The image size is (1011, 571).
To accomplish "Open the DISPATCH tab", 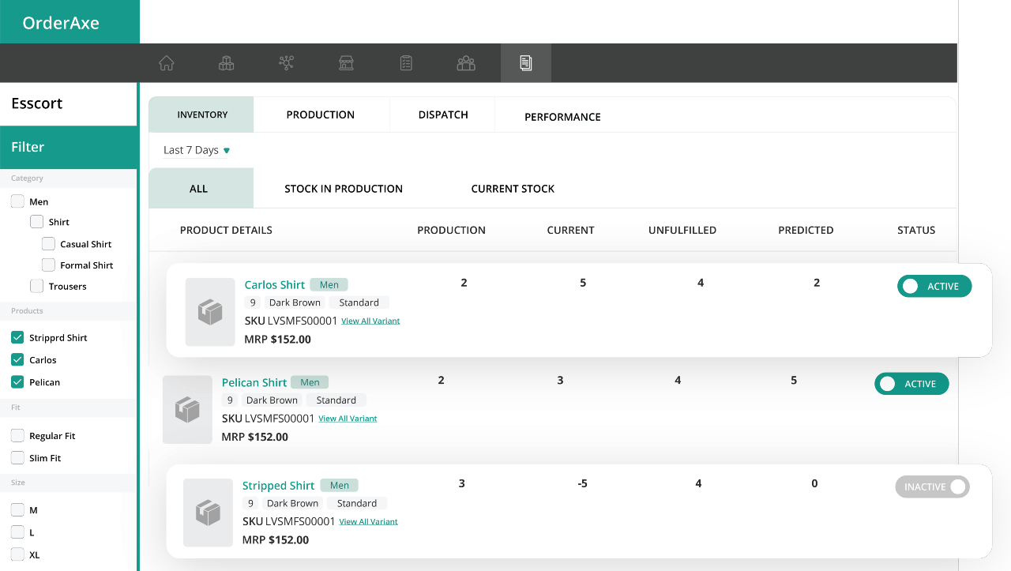I will [x=443, y=115].
